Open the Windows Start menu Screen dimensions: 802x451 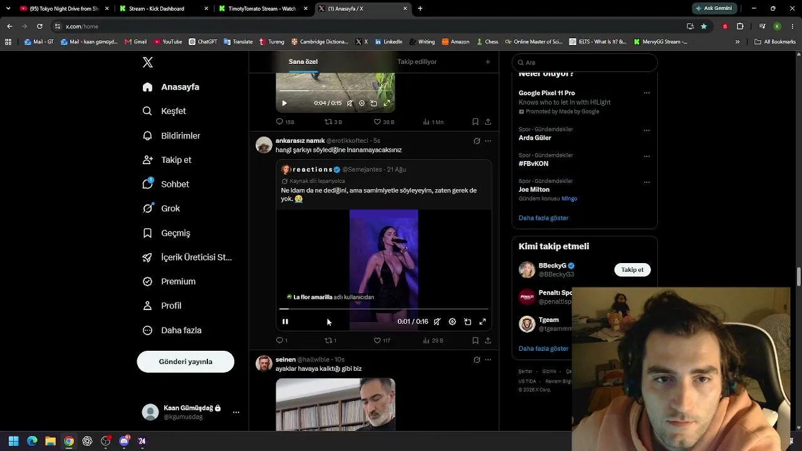(14, 441)
